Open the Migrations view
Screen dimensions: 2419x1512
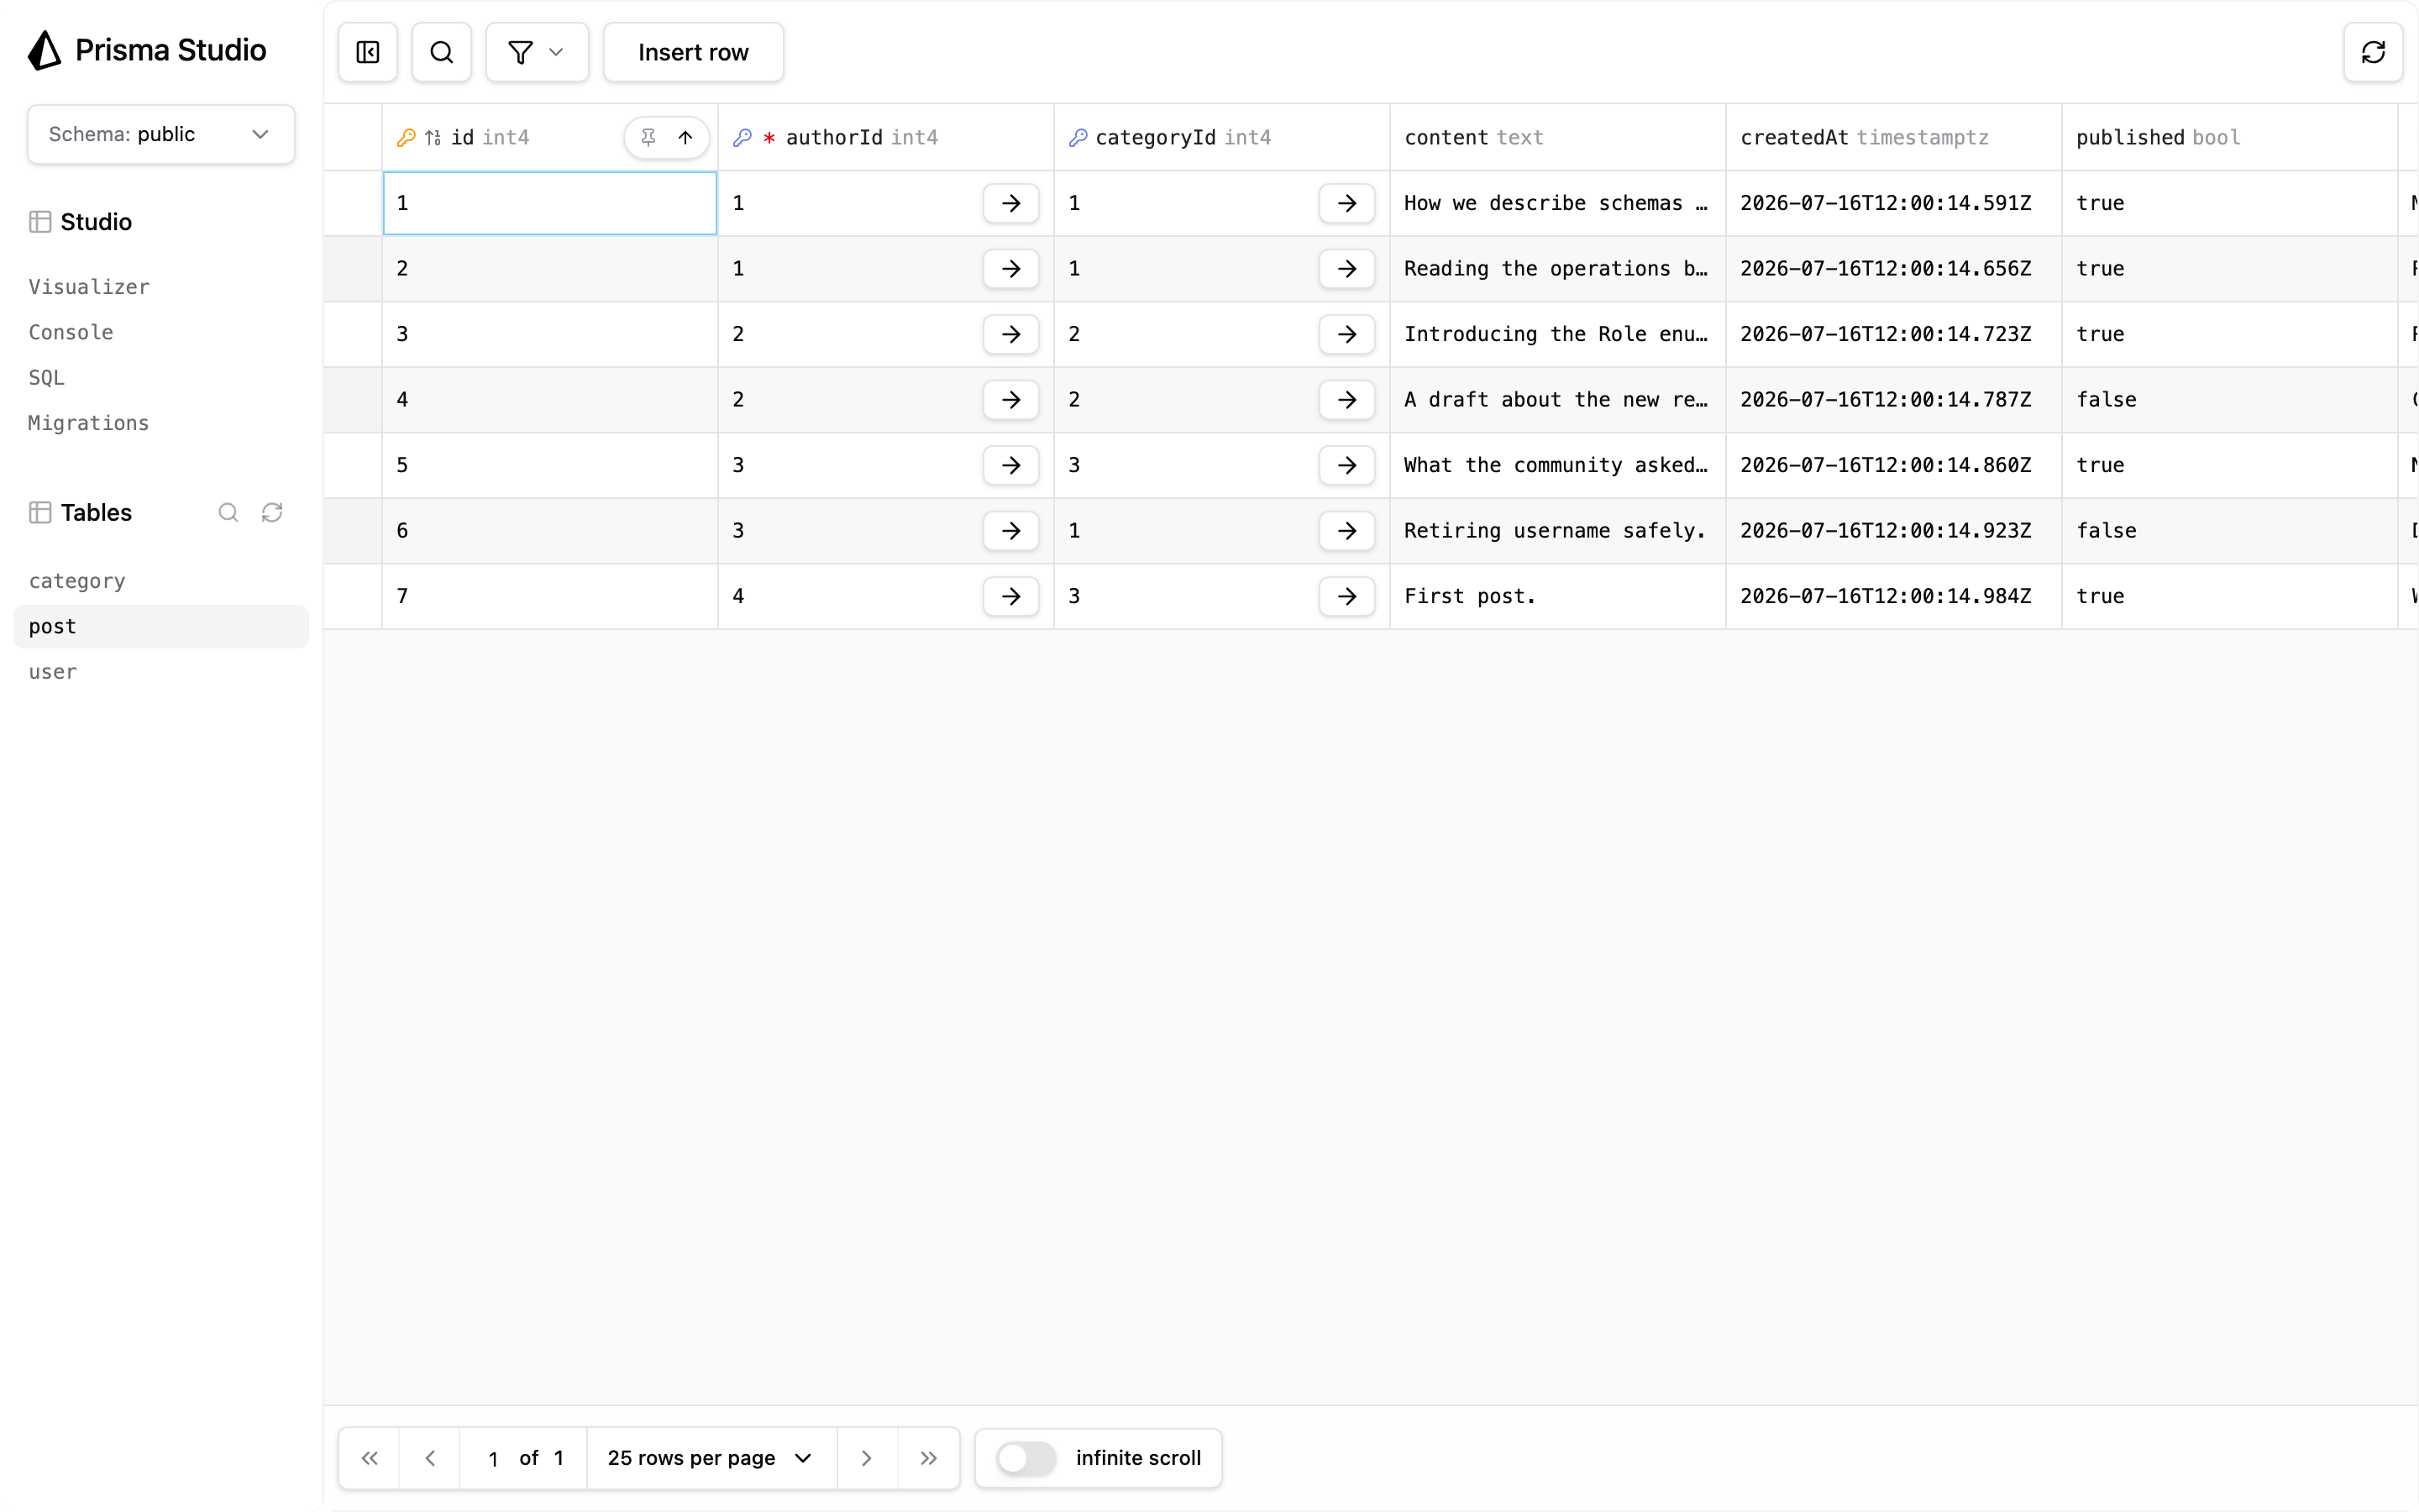tap(89, 423)
